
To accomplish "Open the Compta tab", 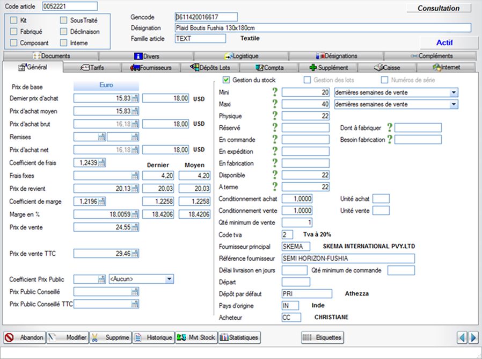I will 269,67.
